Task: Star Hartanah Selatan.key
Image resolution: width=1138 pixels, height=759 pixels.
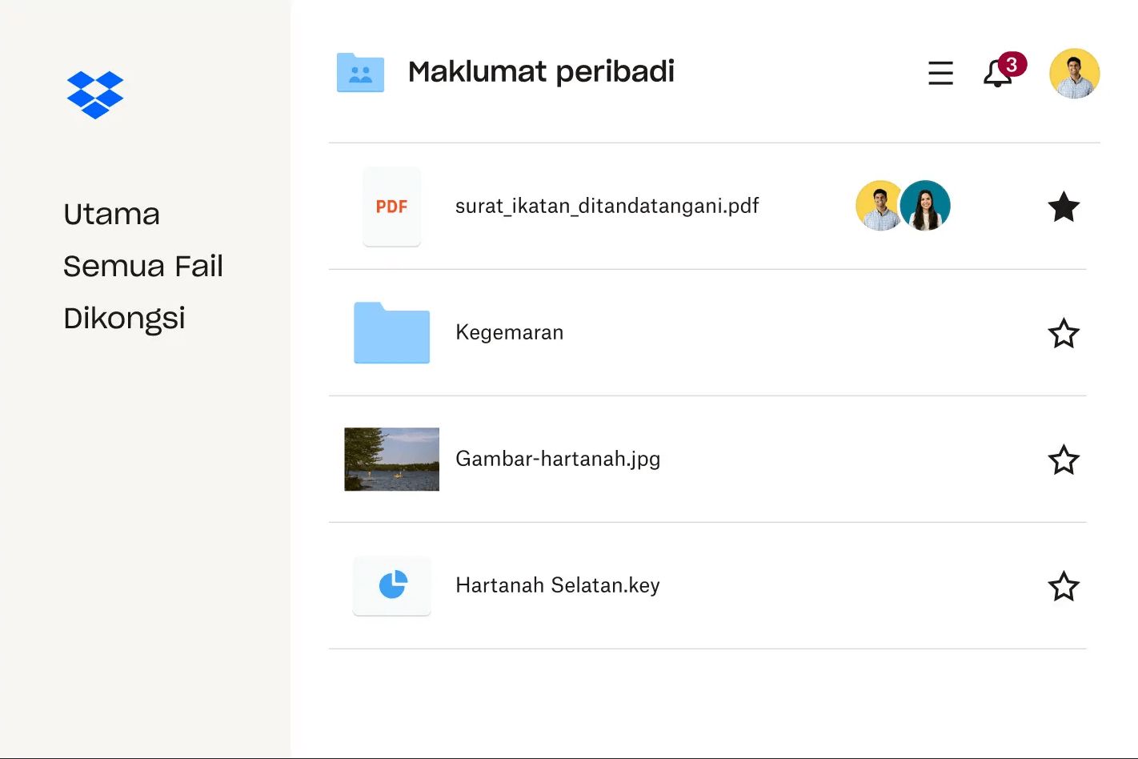Action: (x=1064, y=586)
